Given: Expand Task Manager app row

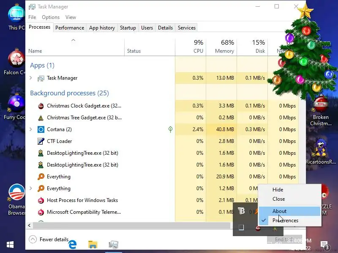Looking at the screenshot, I should tap(30, 78).
